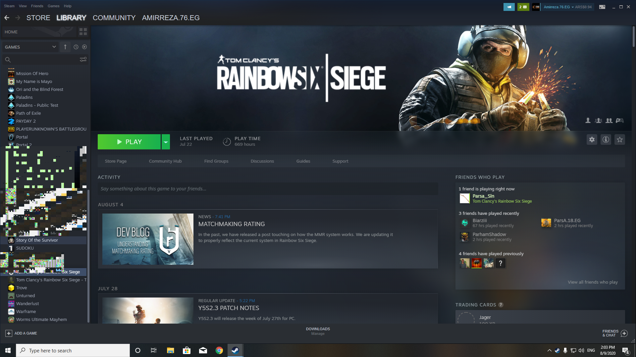
Task: Click the Trading Cards help question mark
Action: 501,305
